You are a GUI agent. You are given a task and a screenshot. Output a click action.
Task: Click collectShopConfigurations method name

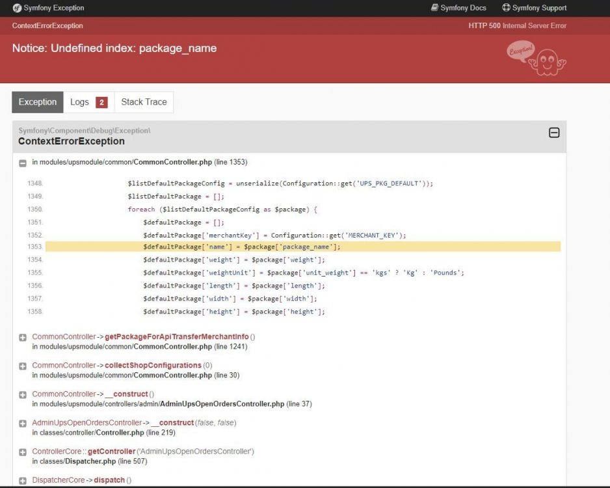coord(153,366)
